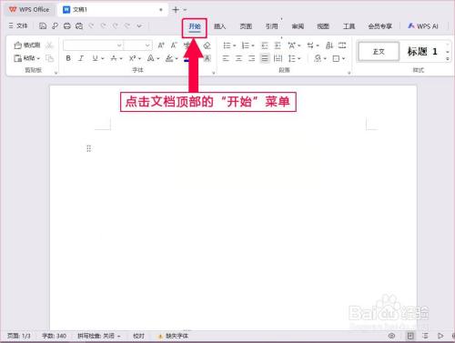The image size is (455, 343).
Task: Switch to Page layout view in status bar
Action: [410, 336]
